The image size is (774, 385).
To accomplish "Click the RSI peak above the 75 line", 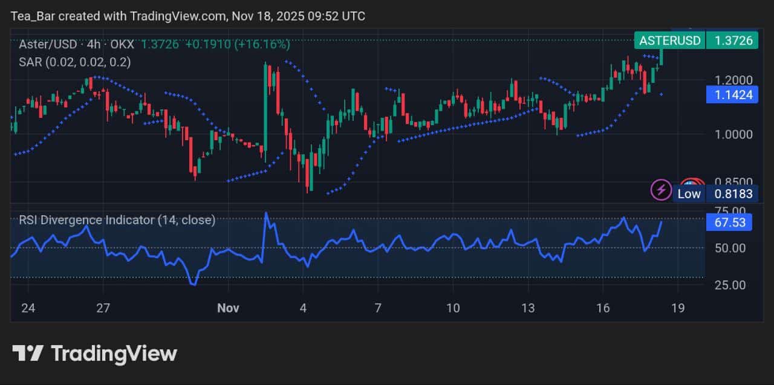I will click(x=266, y=213).
